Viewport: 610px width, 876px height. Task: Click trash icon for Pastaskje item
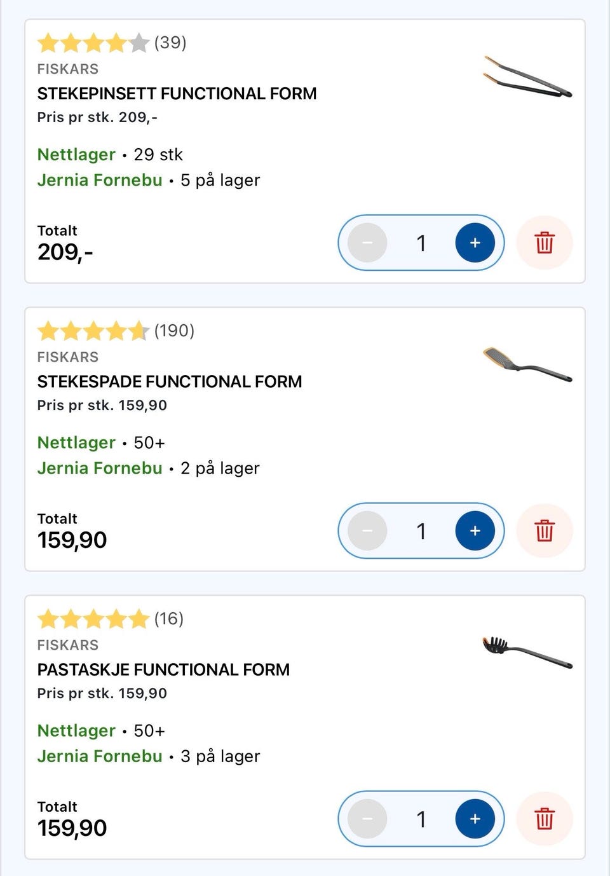pyautogui.click(x=545, y=819)
